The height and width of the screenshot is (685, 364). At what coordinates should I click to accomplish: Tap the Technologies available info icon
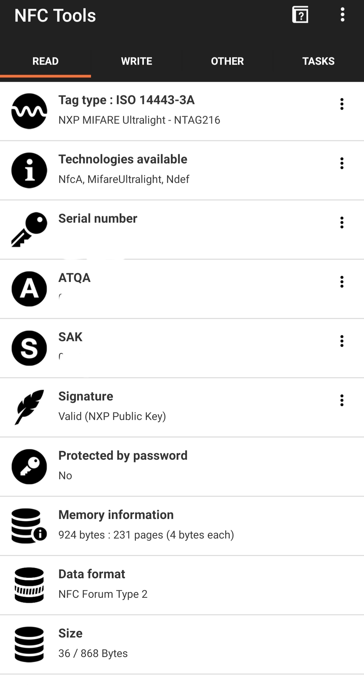click(x=29, y=170)
